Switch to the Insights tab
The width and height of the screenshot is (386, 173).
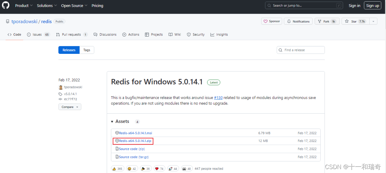pyautogui.click(x=219, y=35)
